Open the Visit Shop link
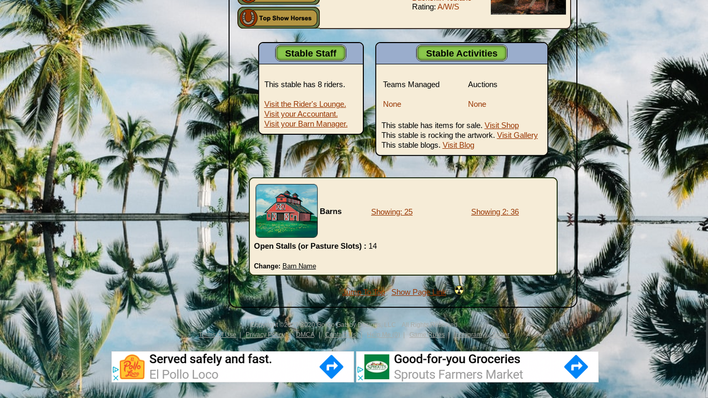Screen dimensions: 708x398 coord(502,125)
